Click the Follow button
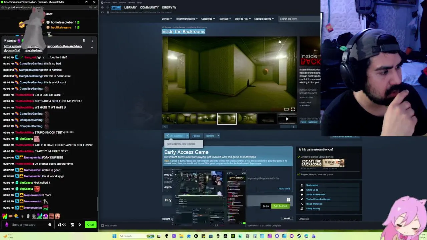The image size is (427, 240). pyautogui.click(x=196, y=136)
